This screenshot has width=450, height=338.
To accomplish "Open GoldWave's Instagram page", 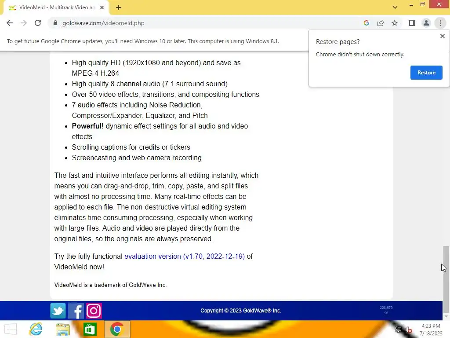I will tap(94, 311).
